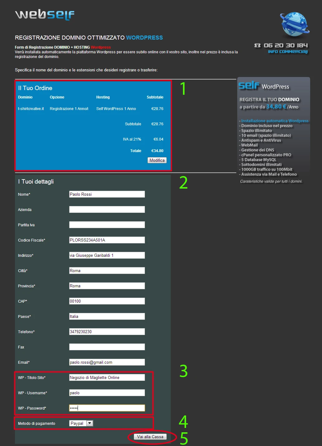Click the 'Il Tuo Ordine' heading

[35, 88]
